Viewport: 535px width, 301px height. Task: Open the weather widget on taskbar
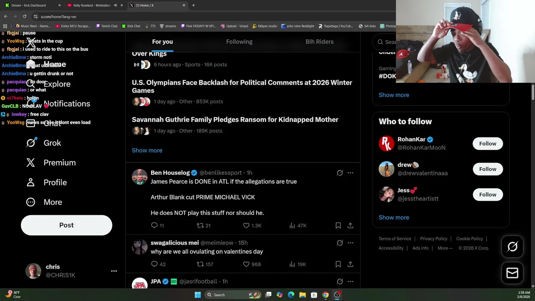coord(13,295)
